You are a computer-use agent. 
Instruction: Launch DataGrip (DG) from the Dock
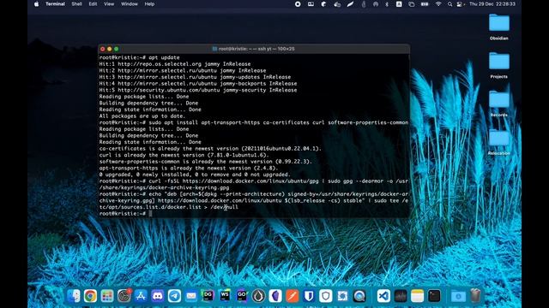tap(208, 296)
